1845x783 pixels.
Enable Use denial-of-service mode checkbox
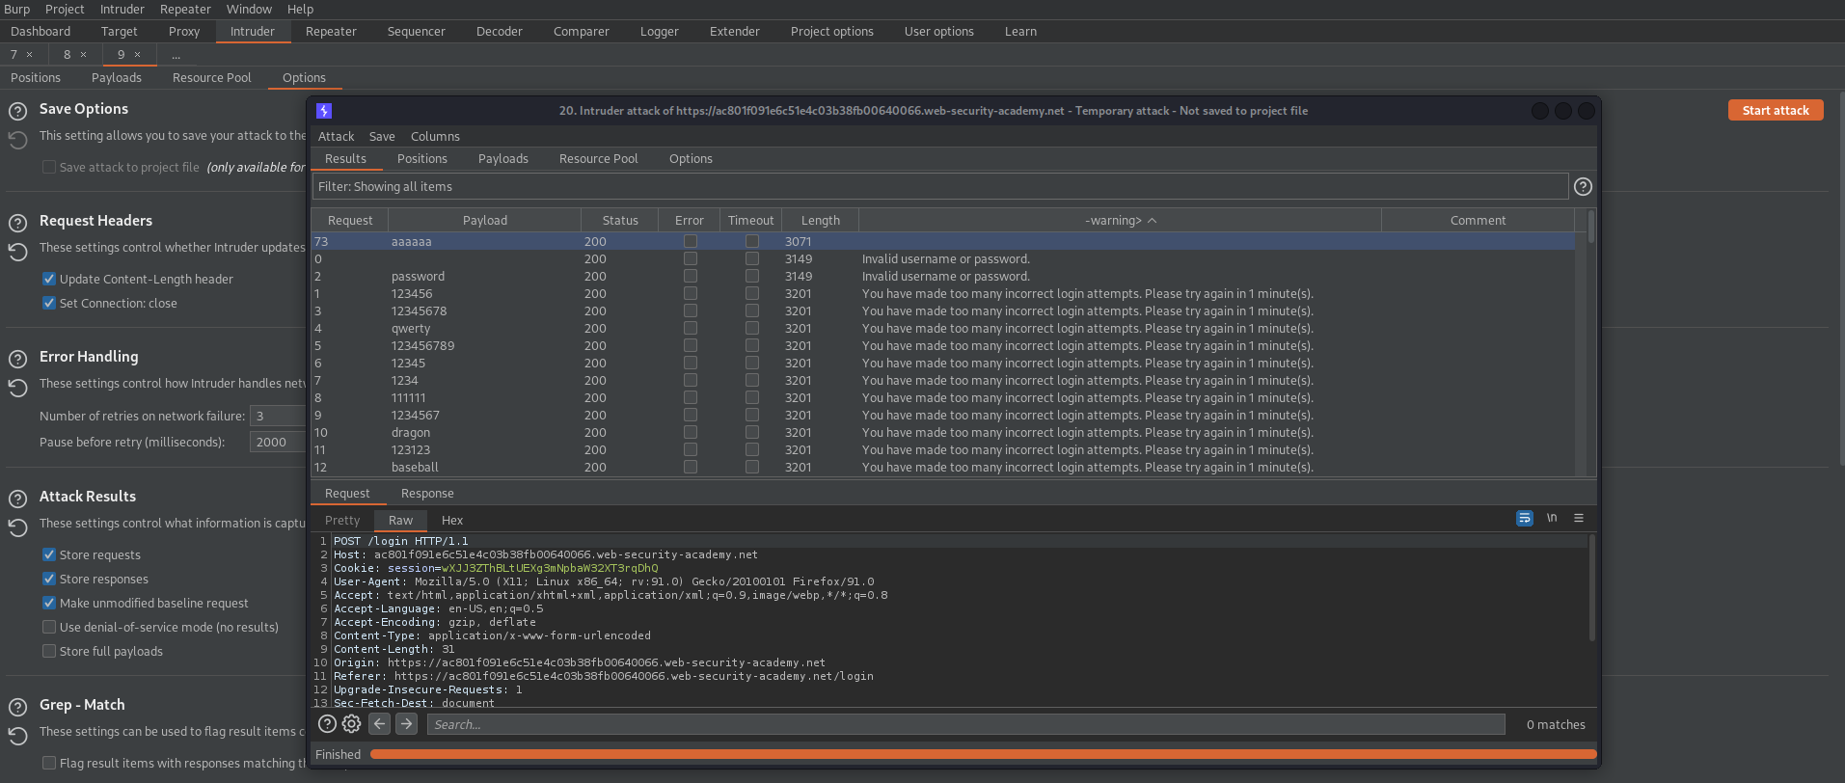[49, 627]
